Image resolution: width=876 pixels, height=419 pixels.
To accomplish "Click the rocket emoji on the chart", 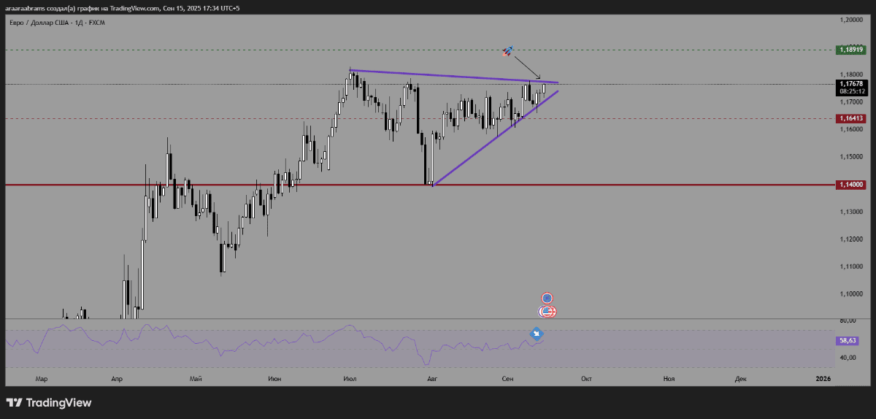I will pos(507,50).
